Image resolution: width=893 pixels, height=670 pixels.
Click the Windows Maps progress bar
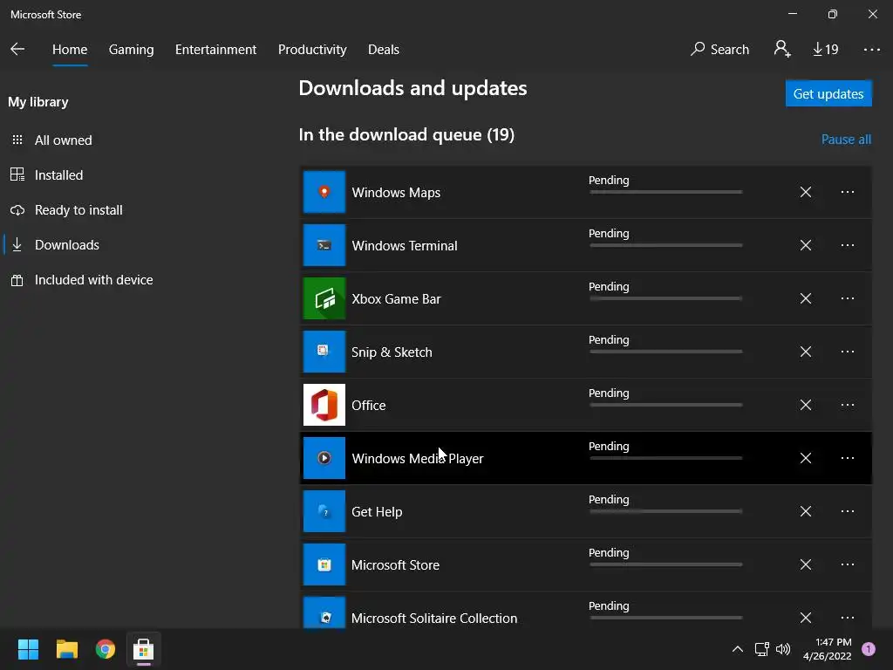(665, 192)
